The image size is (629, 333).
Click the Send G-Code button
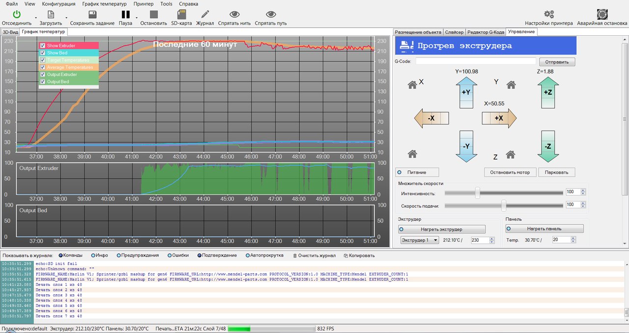557,62
